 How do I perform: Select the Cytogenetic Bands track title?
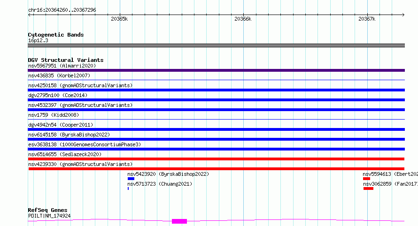point(56,35)
